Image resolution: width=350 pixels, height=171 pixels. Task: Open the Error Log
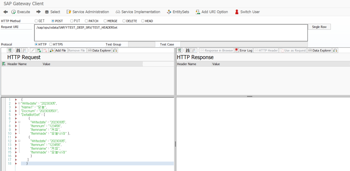[x=244, y=50]
